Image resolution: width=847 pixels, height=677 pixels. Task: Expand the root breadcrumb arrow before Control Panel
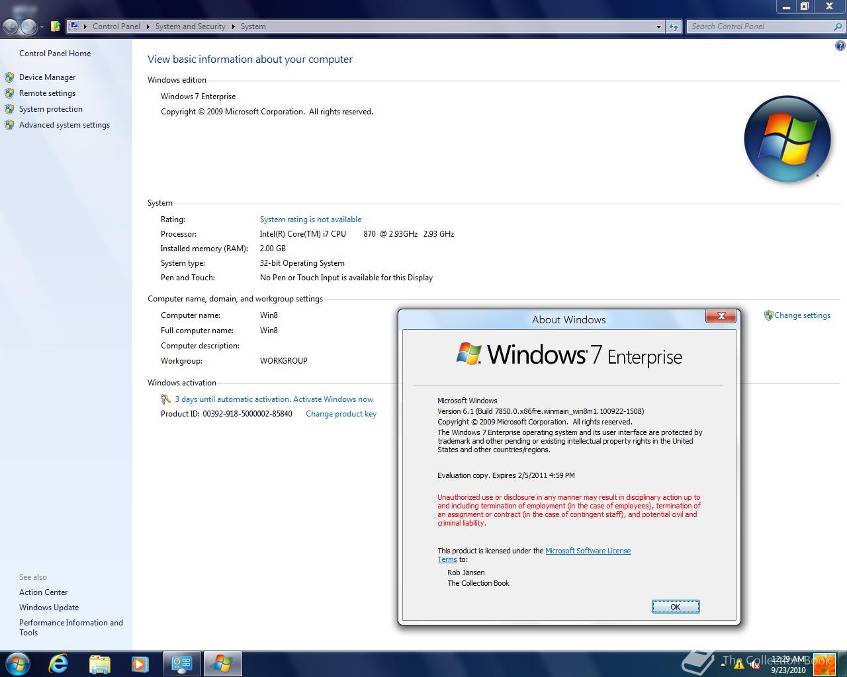pyautogui.click(x=85, y=26)
